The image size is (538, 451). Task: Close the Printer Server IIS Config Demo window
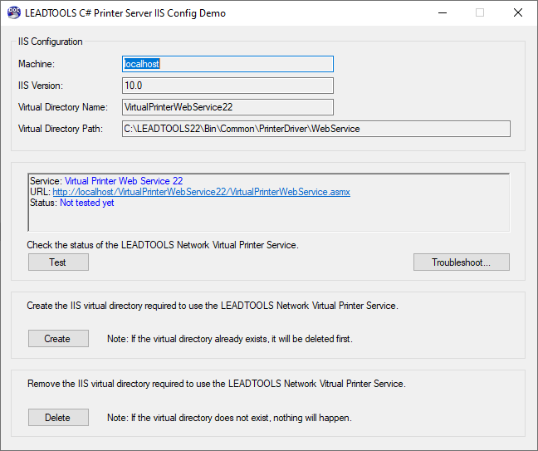[x=518, y=13]
